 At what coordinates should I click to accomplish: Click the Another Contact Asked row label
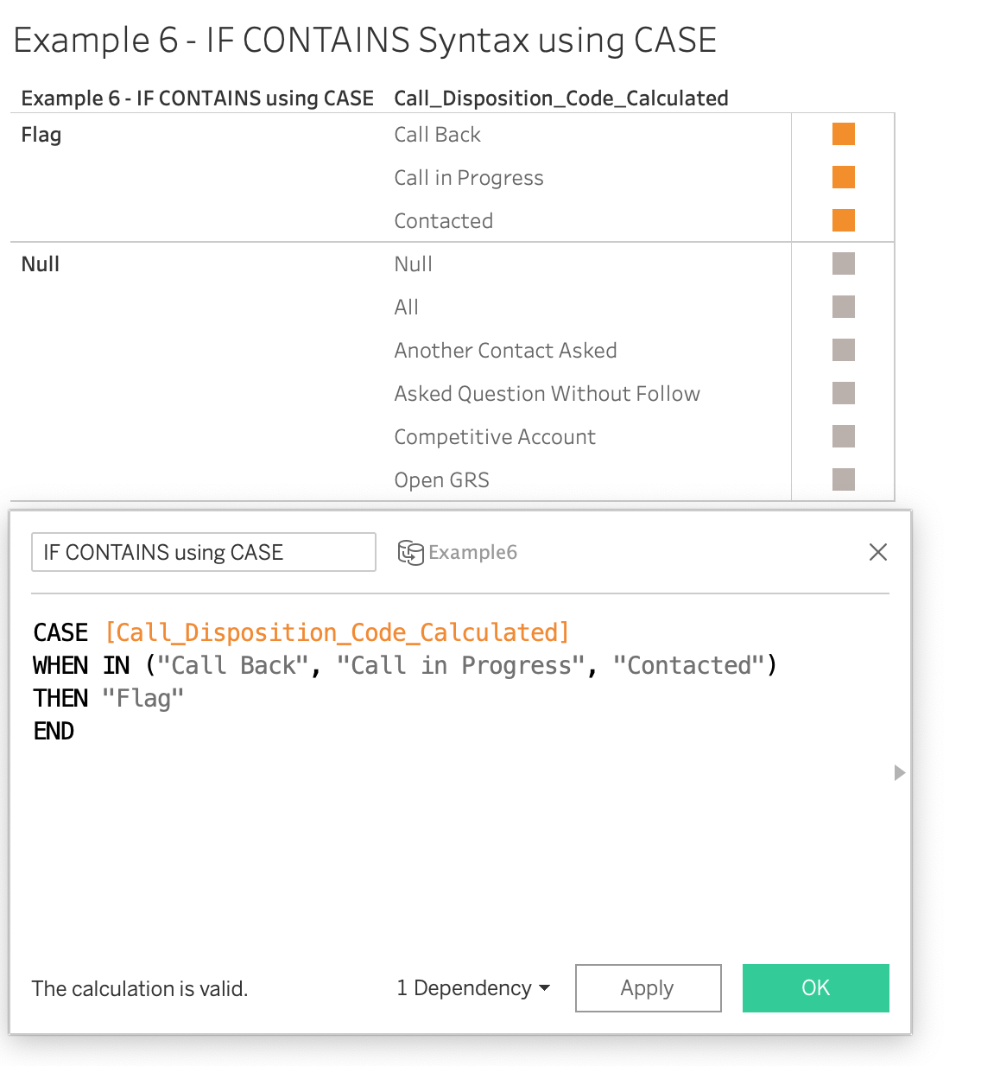tap(505, 351)
